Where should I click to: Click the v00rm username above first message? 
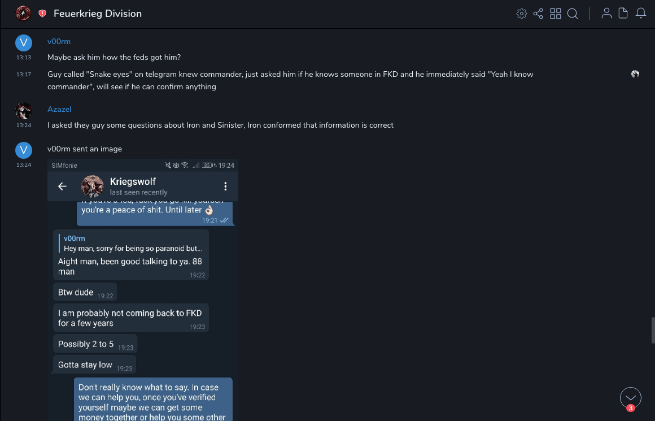(x=59, y=41)
